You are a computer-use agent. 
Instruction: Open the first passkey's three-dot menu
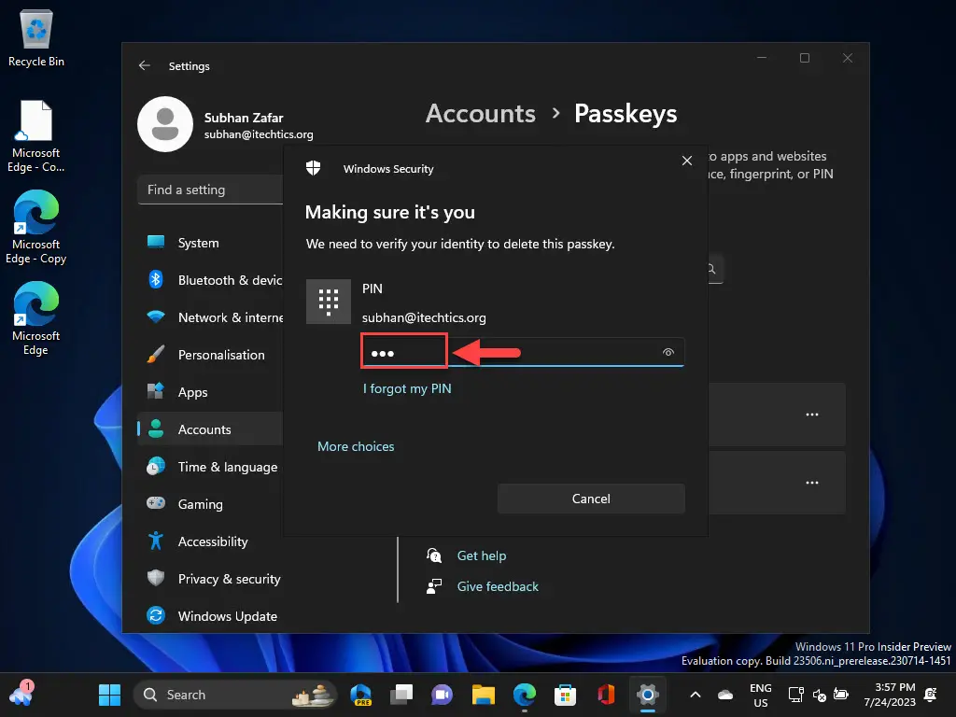[811, 415]
